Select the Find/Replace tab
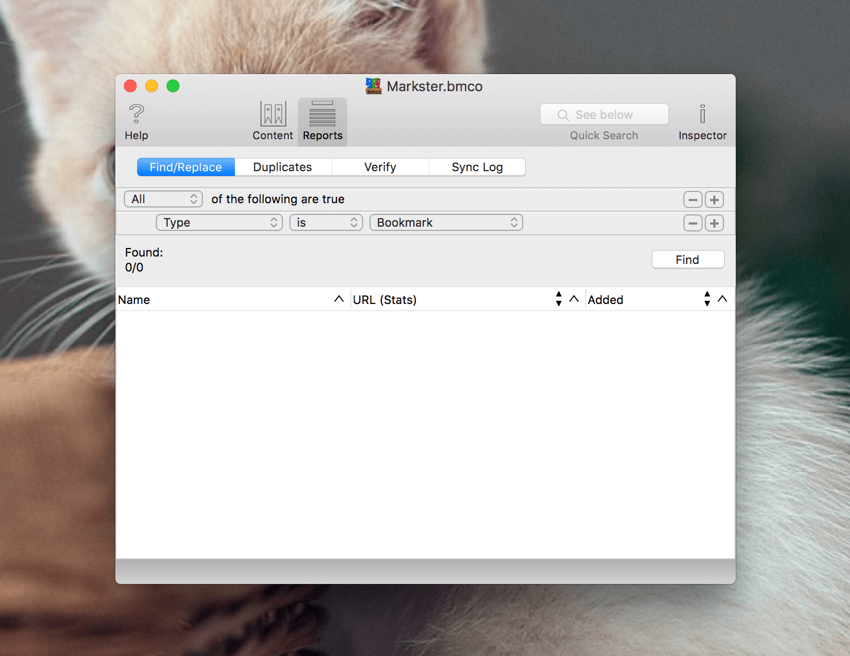Viewport: 850px width, 656px height. [186, 167]
